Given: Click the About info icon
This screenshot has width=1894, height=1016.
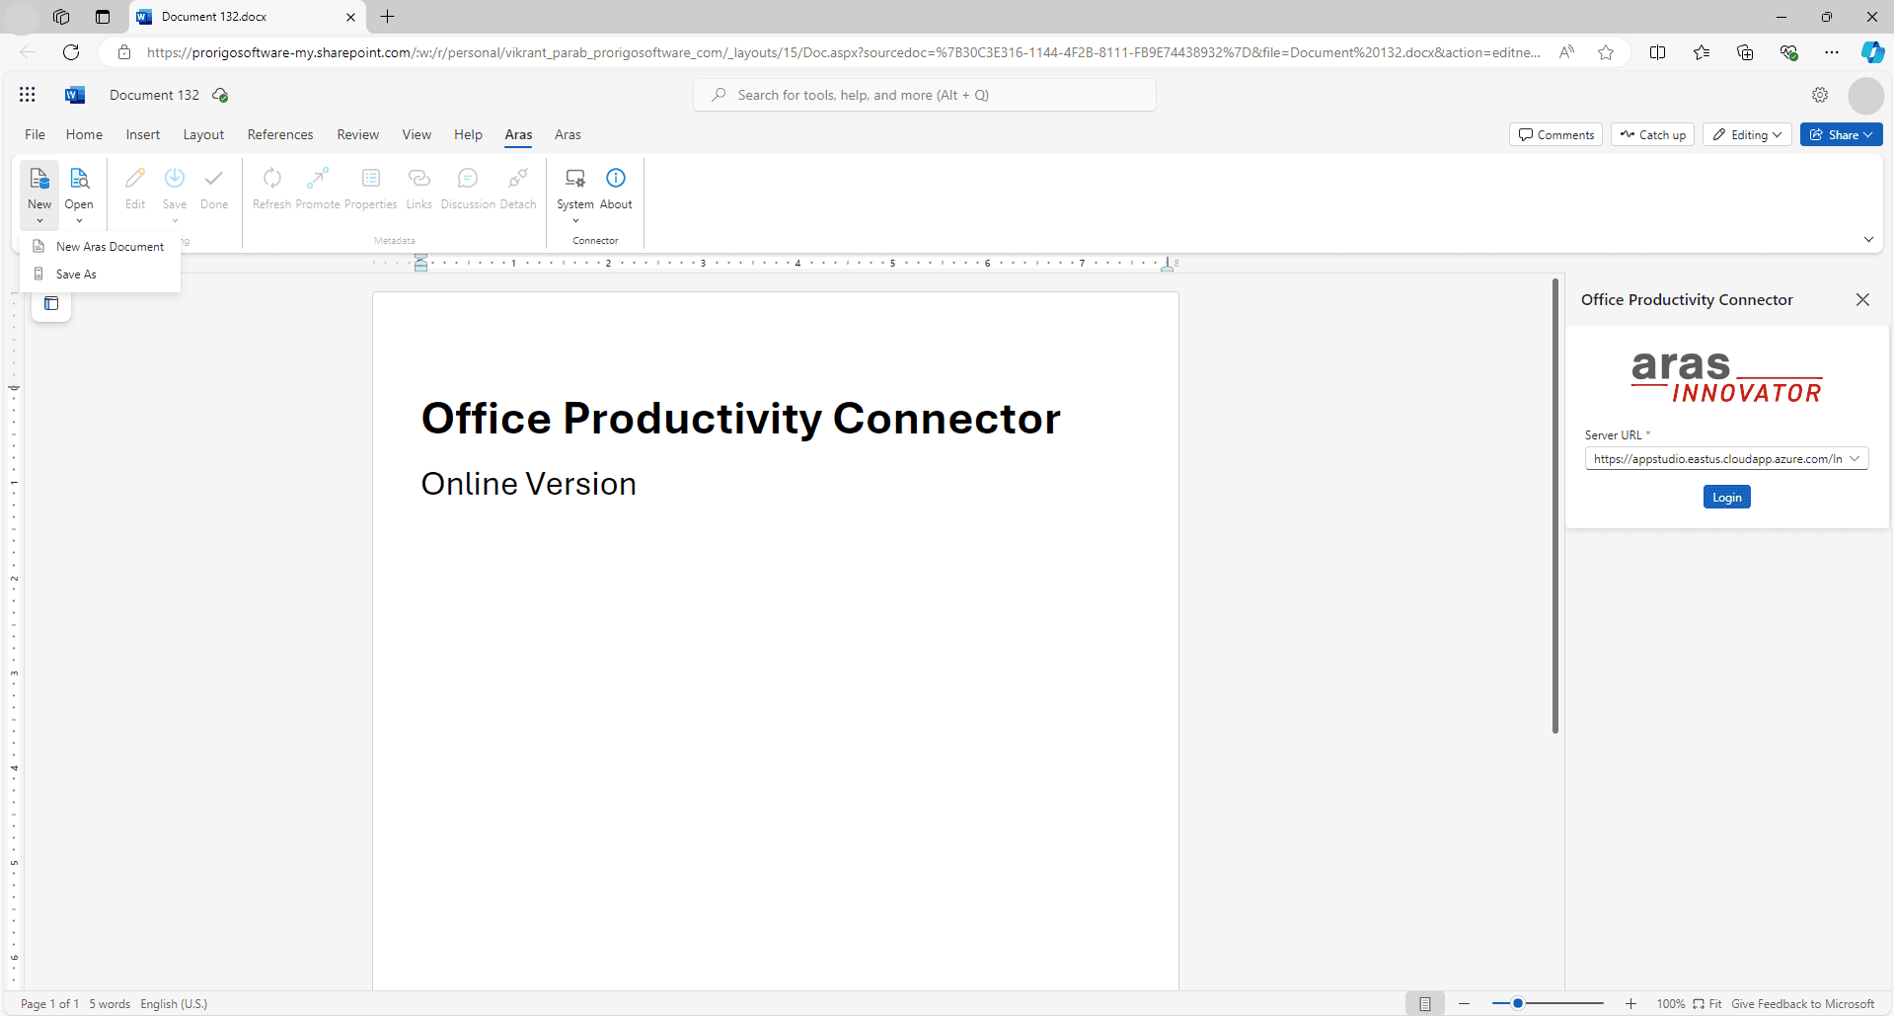Looking at the screenshot, I should [616, 178].
